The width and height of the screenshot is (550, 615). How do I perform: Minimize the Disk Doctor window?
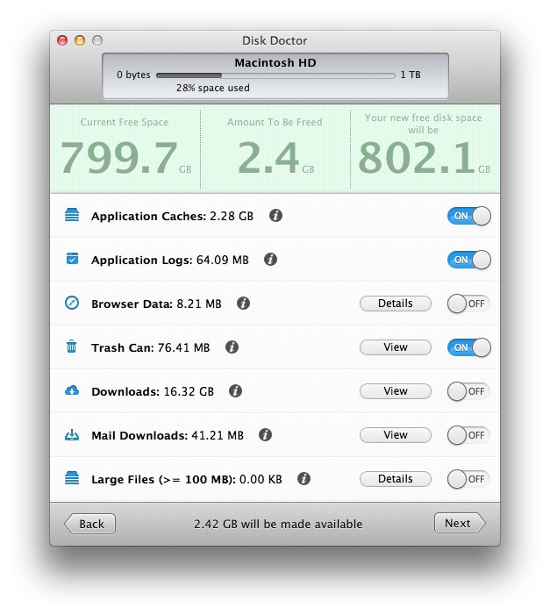tap(80, 40)
